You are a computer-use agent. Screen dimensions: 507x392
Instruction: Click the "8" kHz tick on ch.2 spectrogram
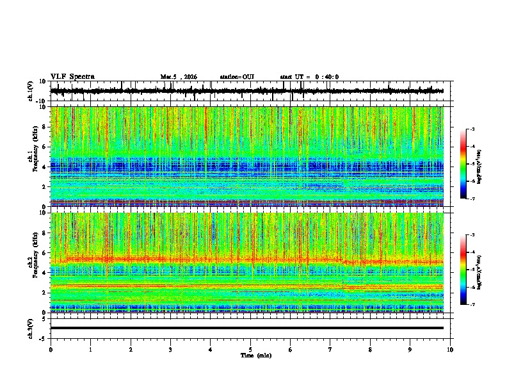[45, 233]
